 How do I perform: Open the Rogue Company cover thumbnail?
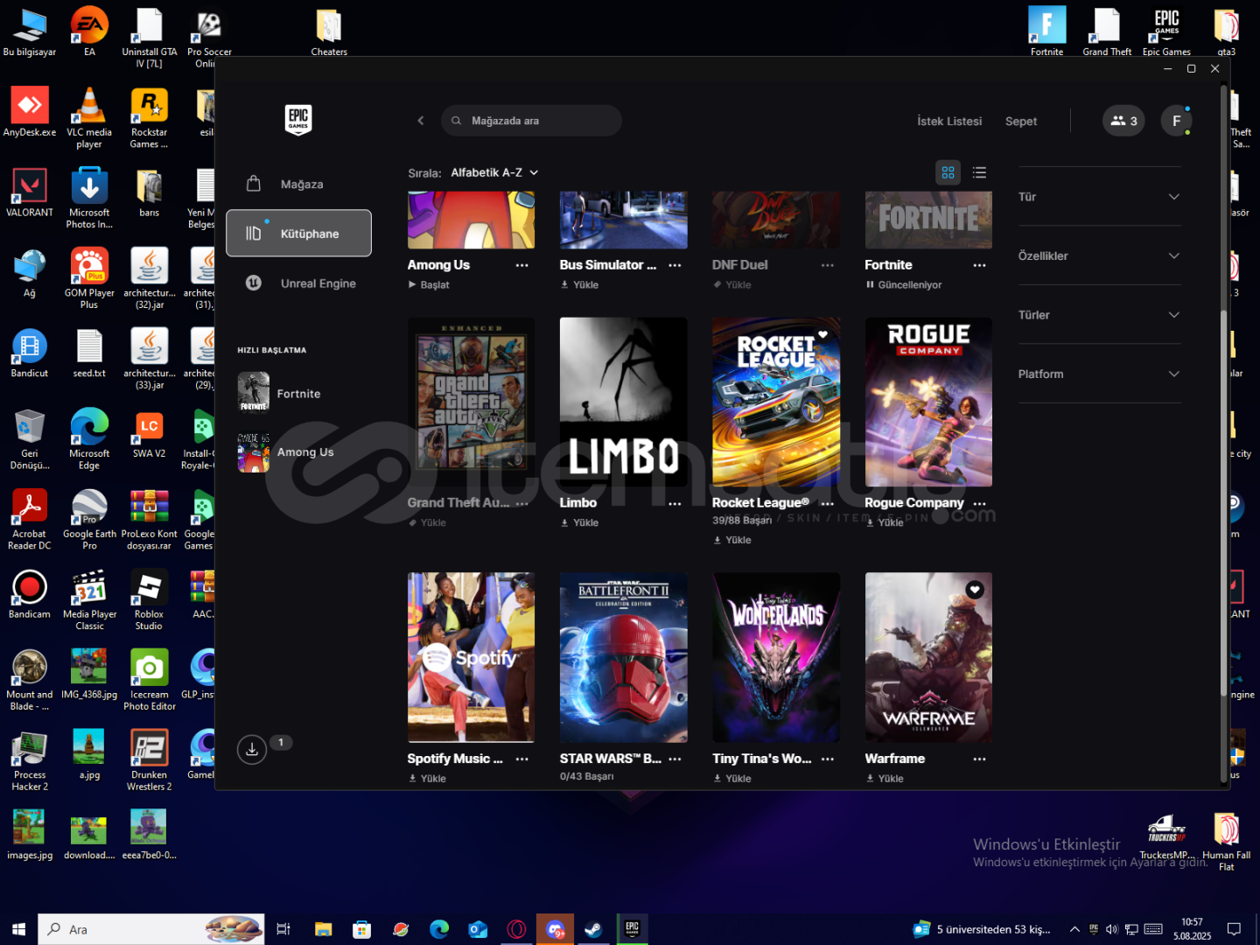pos(928,402)
